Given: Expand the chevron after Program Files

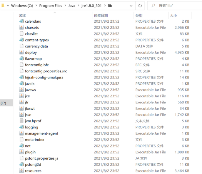Looking at the screenshot, I should pyautogui.click(x=65, y=6).
